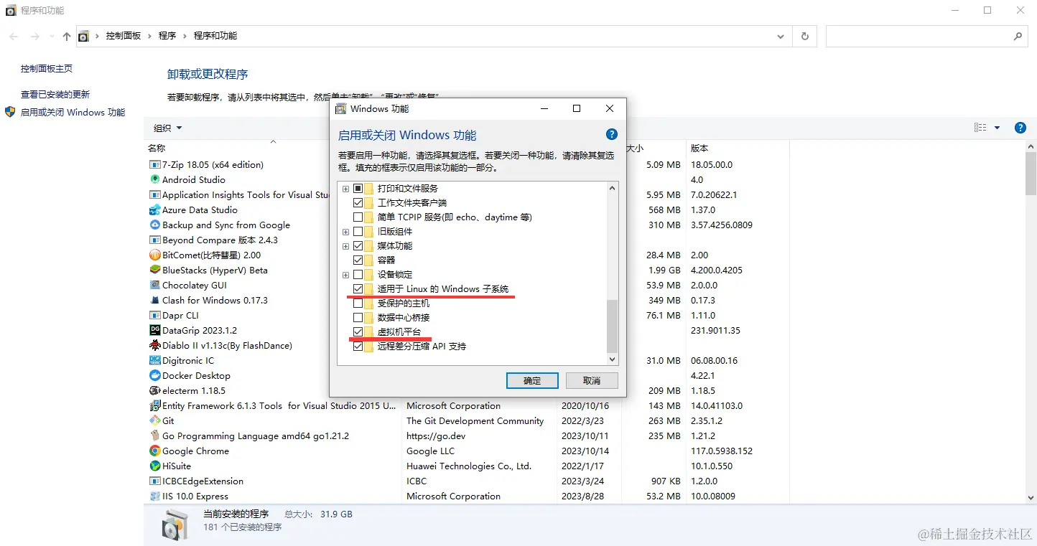Expand 设备锁定 tree node
The image size is (1037, 546).
tap(345, 275)
